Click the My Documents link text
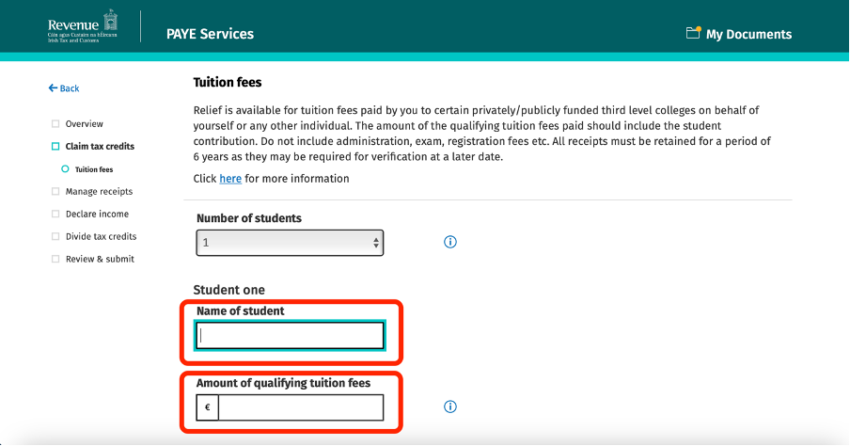 click(748, 34)
